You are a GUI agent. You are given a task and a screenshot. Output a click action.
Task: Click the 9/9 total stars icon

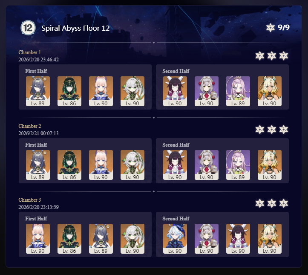tap(270, 28)
